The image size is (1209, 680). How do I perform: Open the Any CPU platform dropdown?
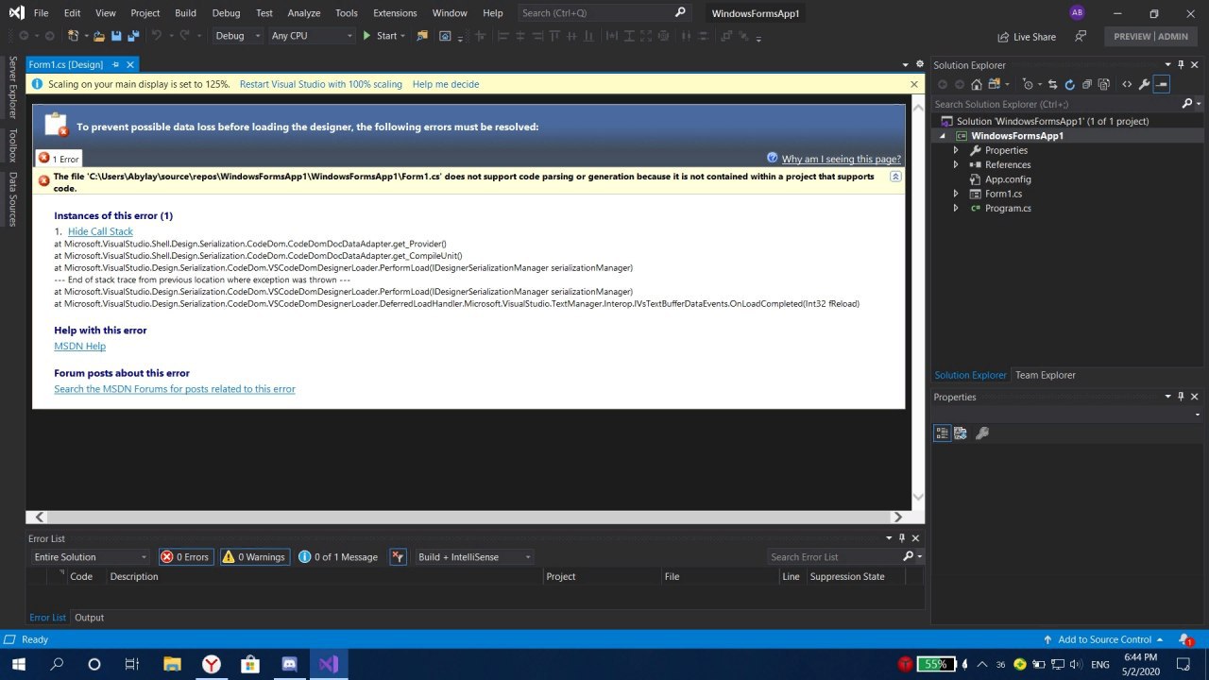(312, 36)
